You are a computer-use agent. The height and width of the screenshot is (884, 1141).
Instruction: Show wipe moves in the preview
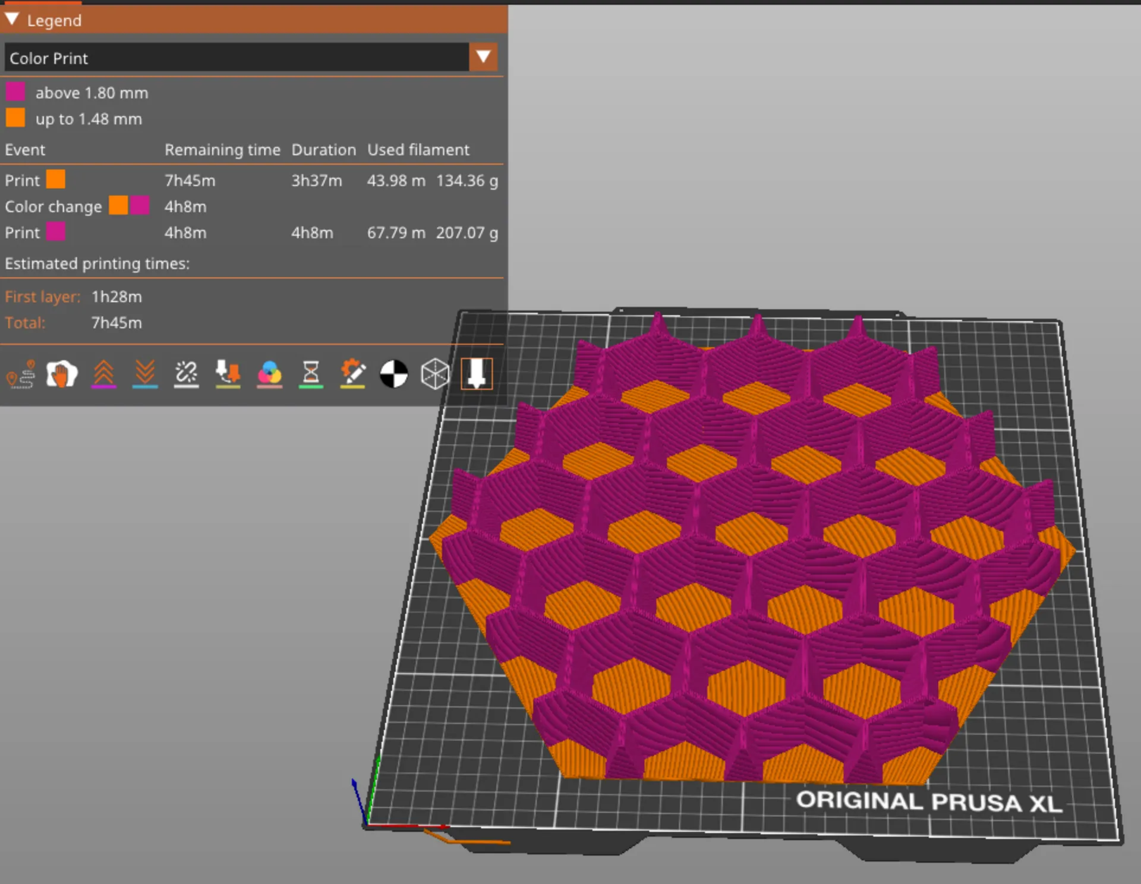pos(61,373)
